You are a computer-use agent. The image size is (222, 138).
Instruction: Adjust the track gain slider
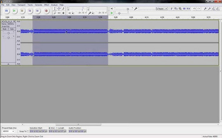coord(9,33)
